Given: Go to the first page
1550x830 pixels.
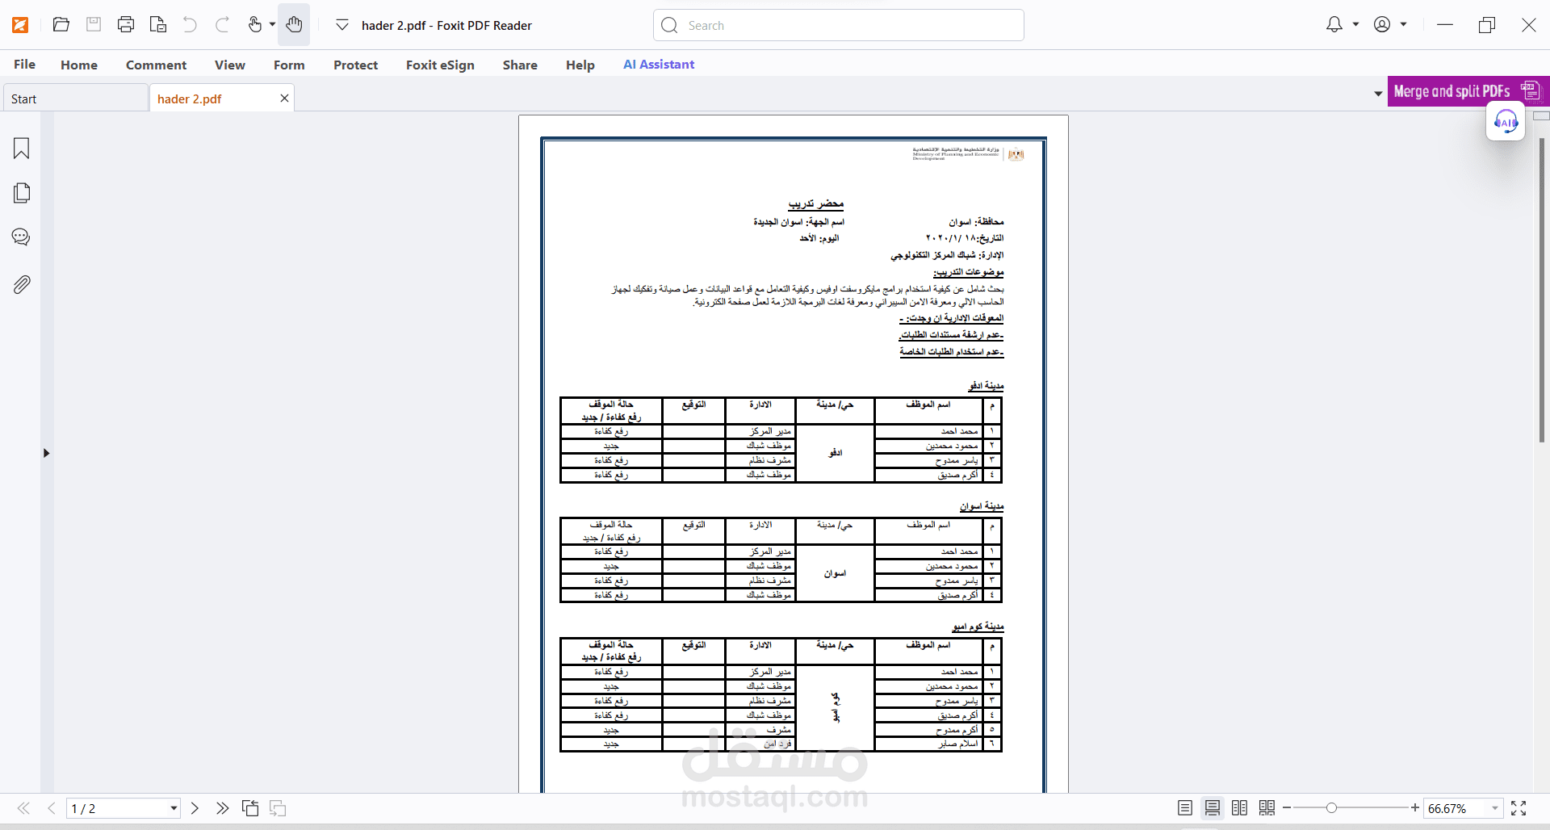Looking at the screenshot, I should [x=23, y=808].
